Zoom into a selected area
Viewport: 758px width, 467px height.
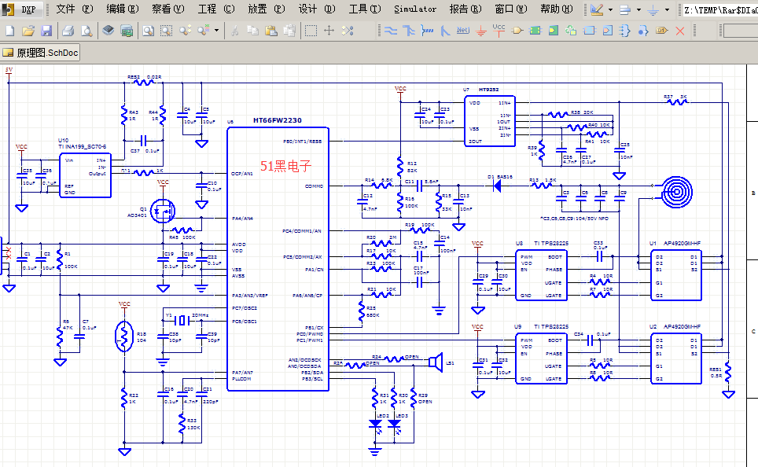[166, 31]
